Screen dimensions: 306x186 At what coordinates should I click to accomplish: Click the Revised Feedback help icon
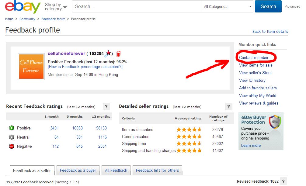pyautogui.click(x=283, y=181)
